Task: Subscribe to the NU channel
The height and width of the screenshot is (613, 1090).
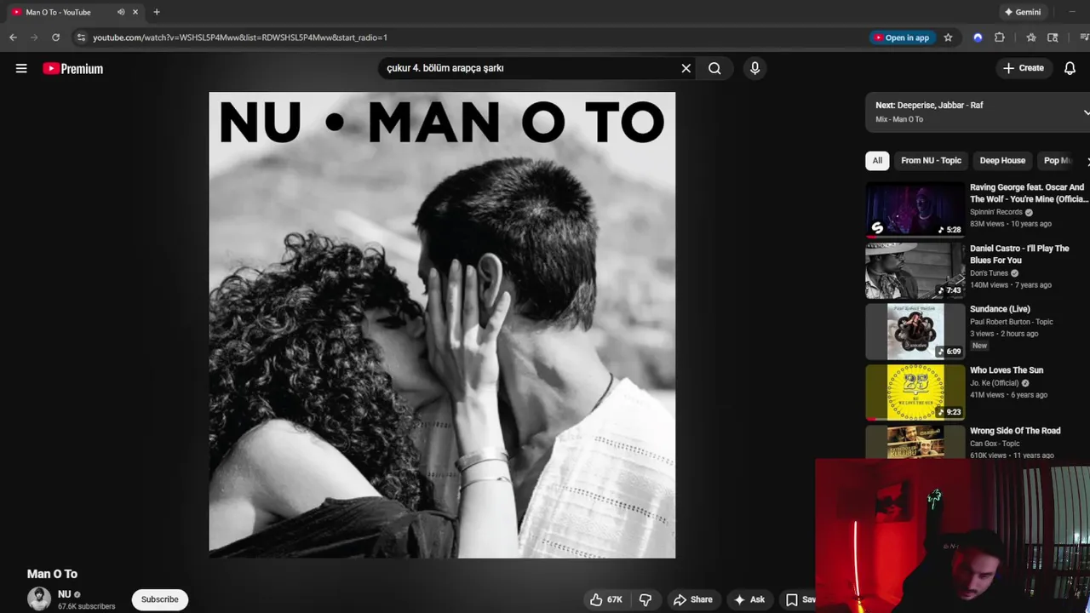Action: click(159, 599)
